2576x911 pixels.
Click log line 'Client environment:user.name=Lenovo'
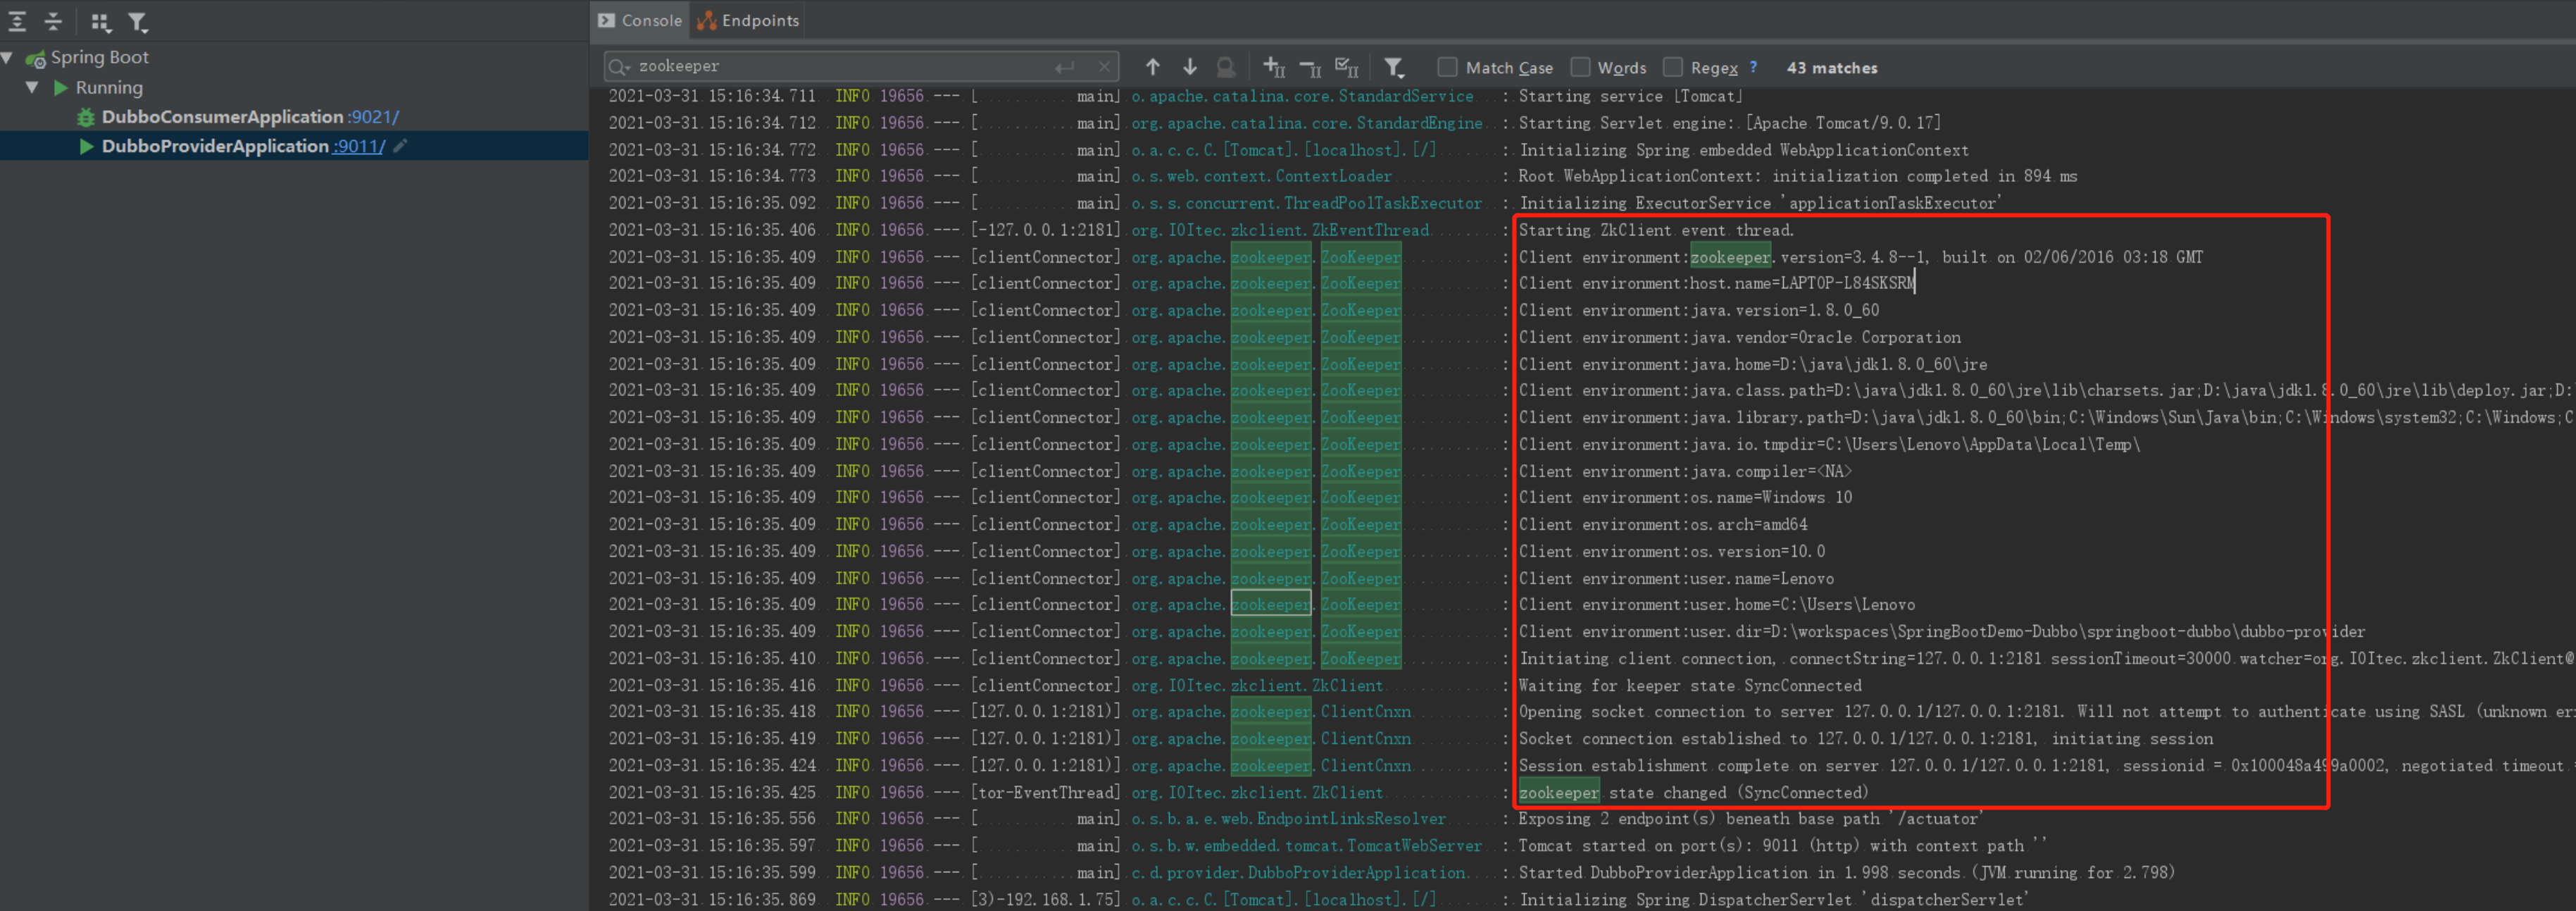pyautogui.click(x=1676, y=578)
